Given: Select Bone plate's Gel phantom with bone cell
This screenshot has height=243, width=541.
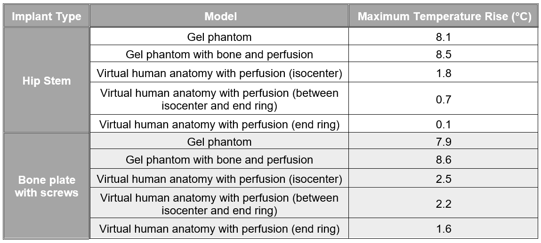Looking at the screenshot, I should pyautogui.click(x=219, y=160).
